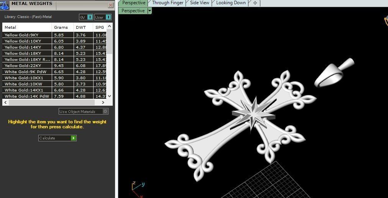Add a new viewport tab with plus

point(255,3)
